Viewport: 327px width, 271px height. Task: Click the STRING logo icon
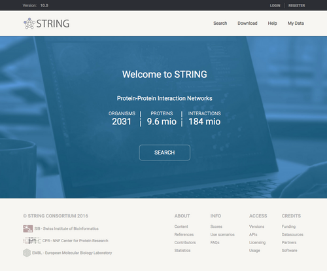pyautogui.click(x=29, y=24)
